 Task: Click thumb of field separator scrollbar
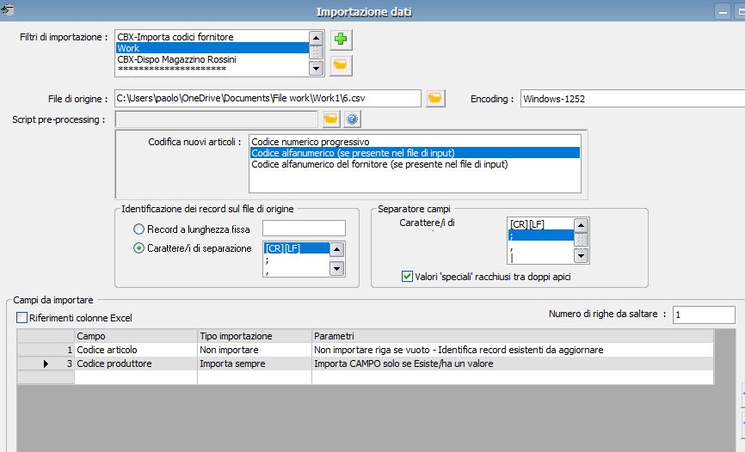point(581,240)
